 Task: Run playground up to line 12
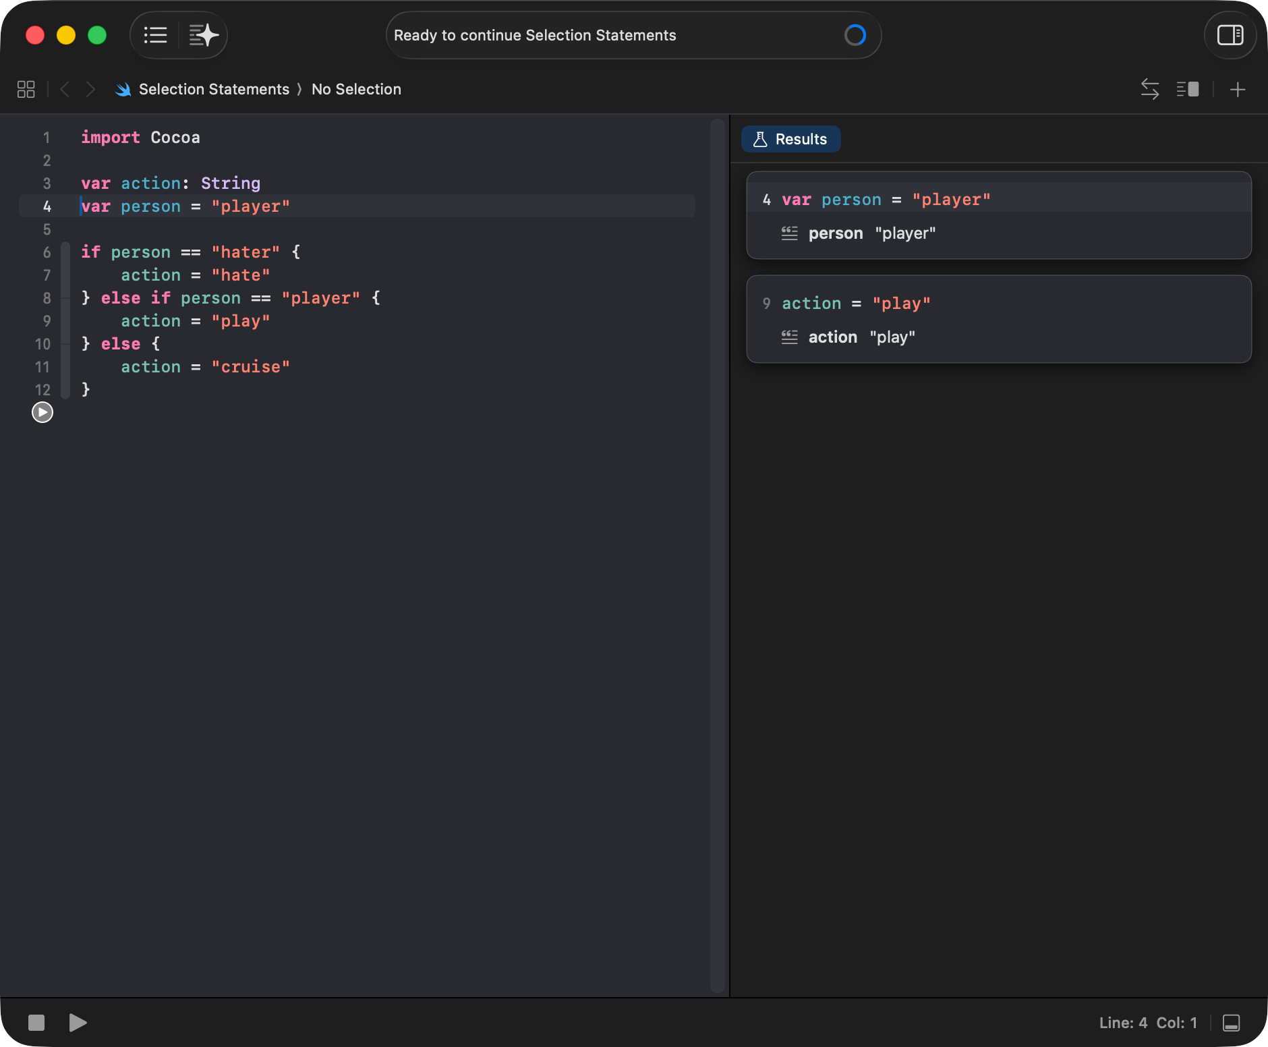[42, 412]
